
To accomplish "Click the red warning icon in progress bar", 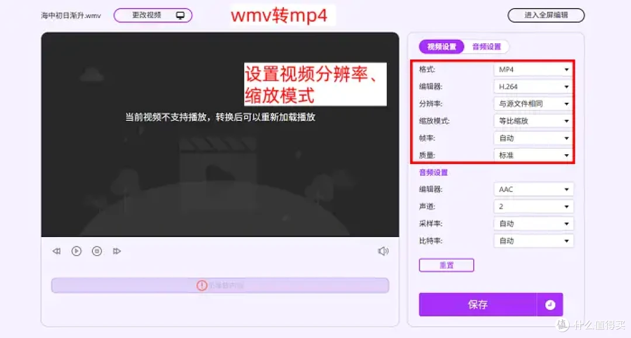I will (x=202, y=285).
